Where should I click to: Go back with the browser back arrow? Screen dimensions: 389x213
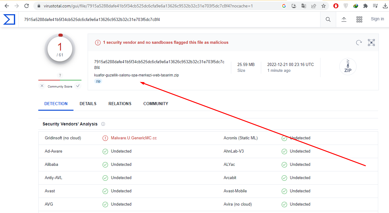tap(7, 6)
